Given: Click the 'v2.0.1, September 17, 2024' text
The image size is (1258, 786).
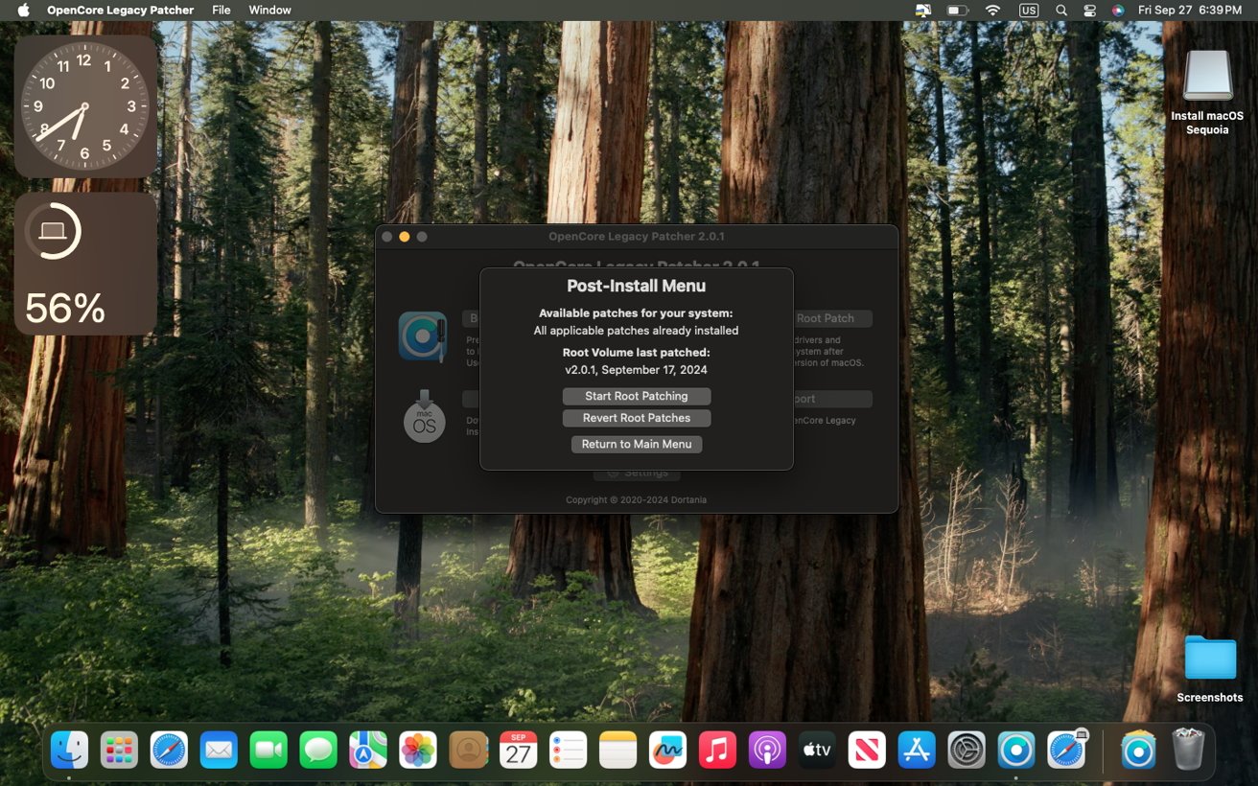Looking at the screenshot, I should 637,370.
